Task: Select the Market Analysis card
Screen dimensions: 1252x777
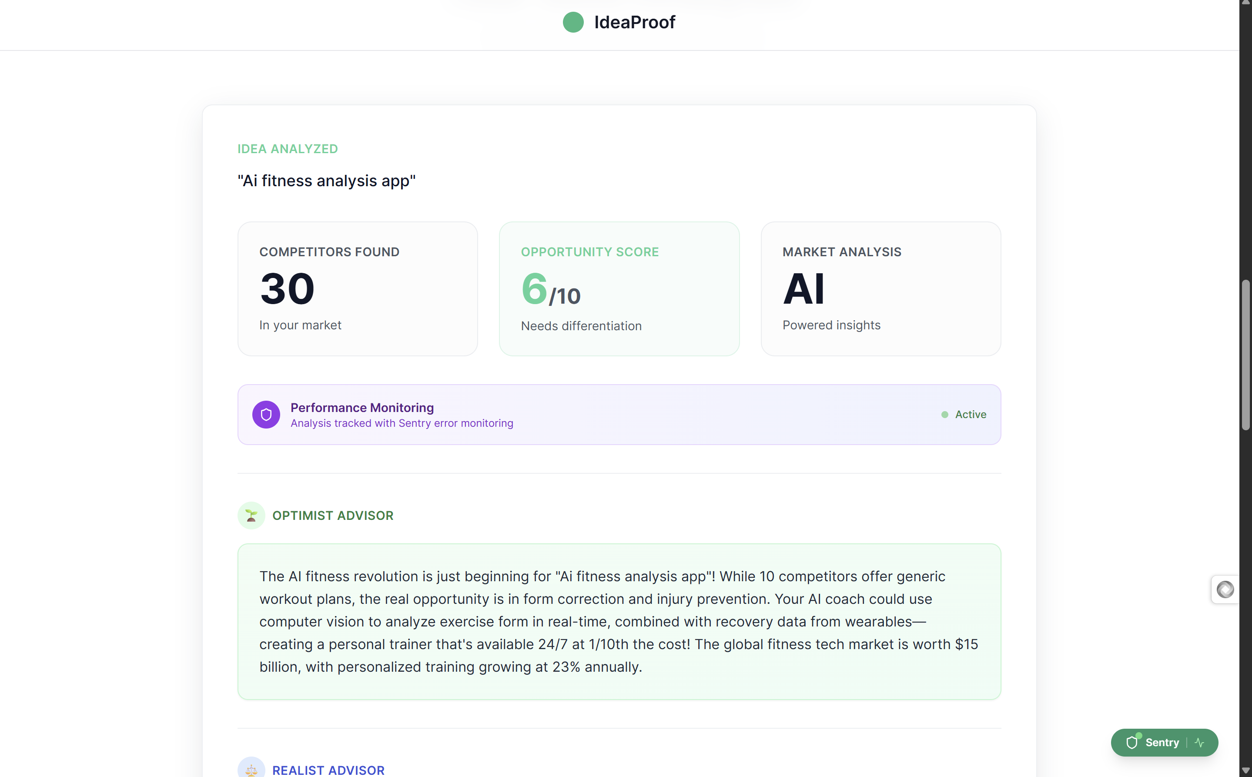Action: [880, 289]
